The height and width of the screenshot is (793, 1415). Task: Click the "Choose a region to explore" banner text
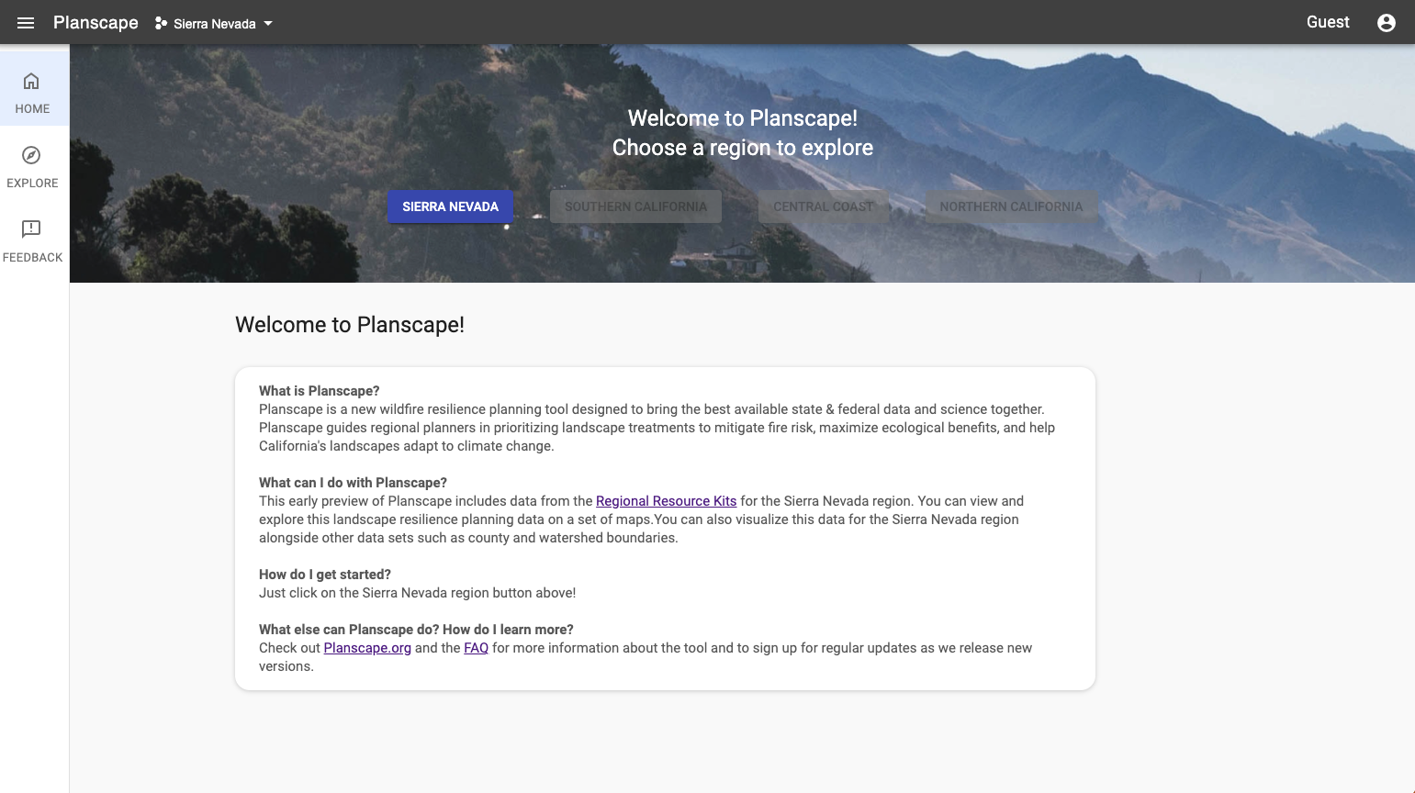pyautogui.click(x=742, y=148)
